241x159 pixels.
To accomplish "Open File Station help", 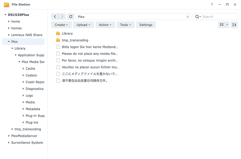I will point(212,5).
